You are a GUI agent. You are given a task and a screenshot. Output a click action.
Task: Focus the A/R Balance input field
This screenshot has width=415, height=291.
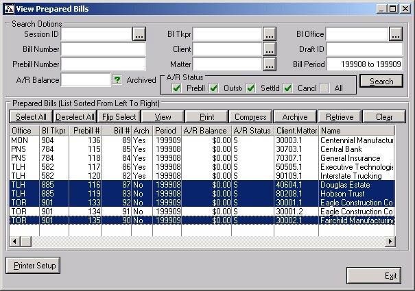86,79
